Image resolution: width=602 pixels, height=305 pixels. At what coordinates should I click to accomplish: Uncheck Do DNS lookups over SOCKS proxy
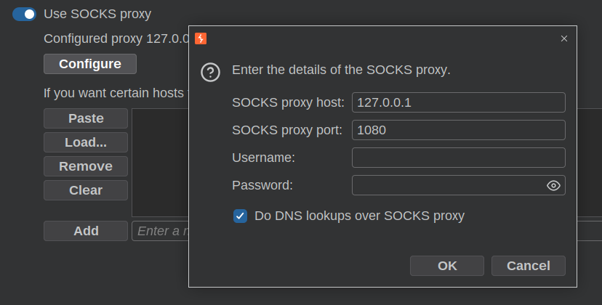[x=241, y=216]
